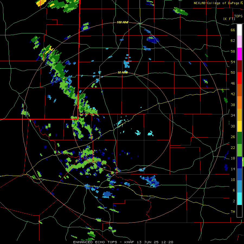Click the legend value 66
The height and width of the screenshot is (244, 244).
tap(233, 30)
